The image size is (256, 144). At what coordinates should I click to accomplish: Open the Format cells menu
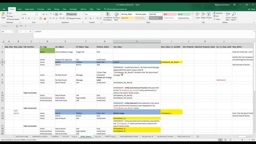(209, 16)
